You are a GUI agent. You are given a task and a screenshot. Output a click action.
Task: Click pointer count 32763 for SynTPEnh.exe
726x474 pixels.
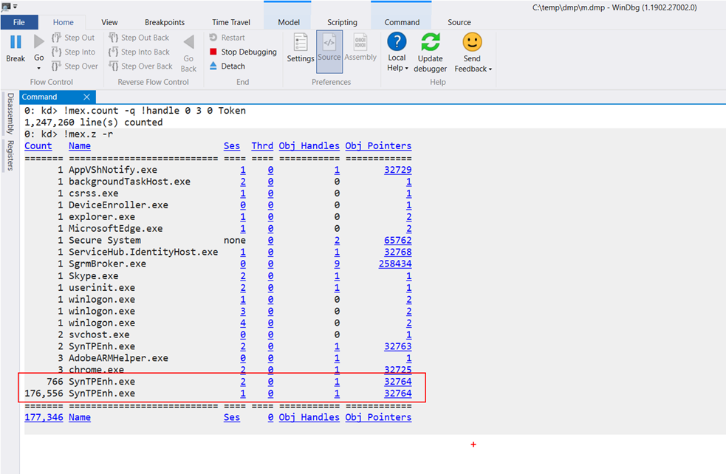(398, 346)
